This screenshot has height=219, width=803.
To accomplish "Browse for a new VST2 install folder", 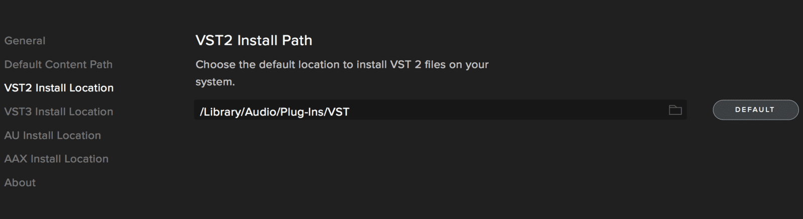I will 675,110.
